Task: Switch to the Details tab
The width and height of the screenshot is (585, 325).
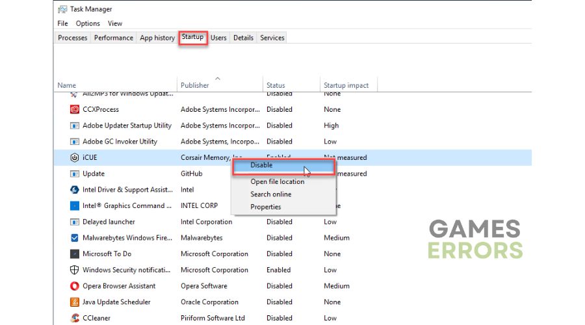Action: click(x=243, y=38)
